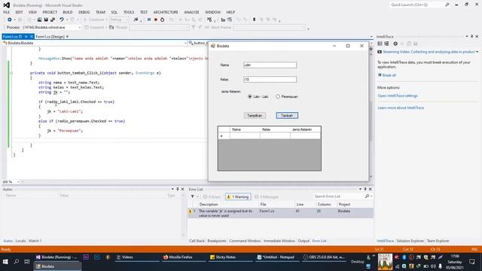Click the Search Error List field

point(338,196)
